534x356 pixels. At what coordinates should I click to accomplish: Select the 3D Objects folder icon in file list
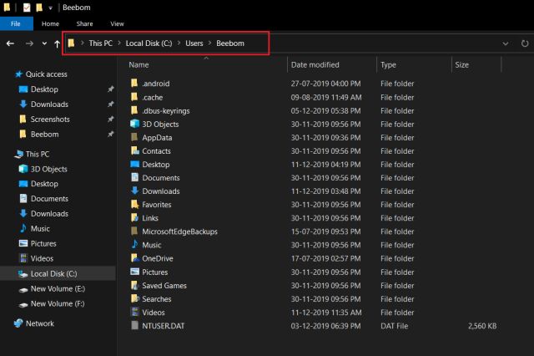pyautogui.click(x=134, y=124)
